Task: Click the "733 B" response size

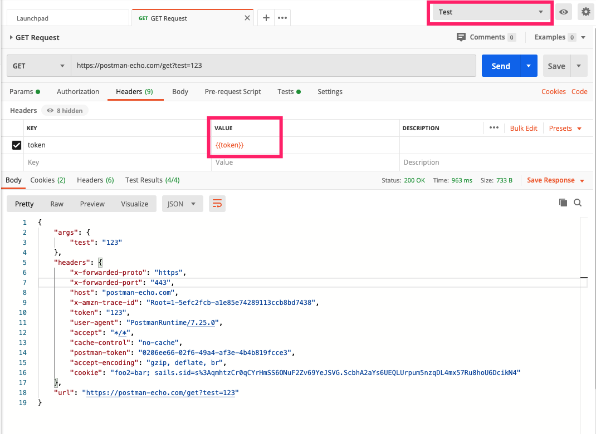Action: pos(504,180)
